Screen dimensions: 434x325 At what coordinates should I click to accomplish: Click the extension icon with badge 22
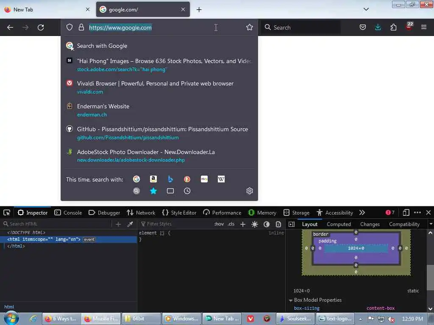pyautogui.click(x=409, y=26)
